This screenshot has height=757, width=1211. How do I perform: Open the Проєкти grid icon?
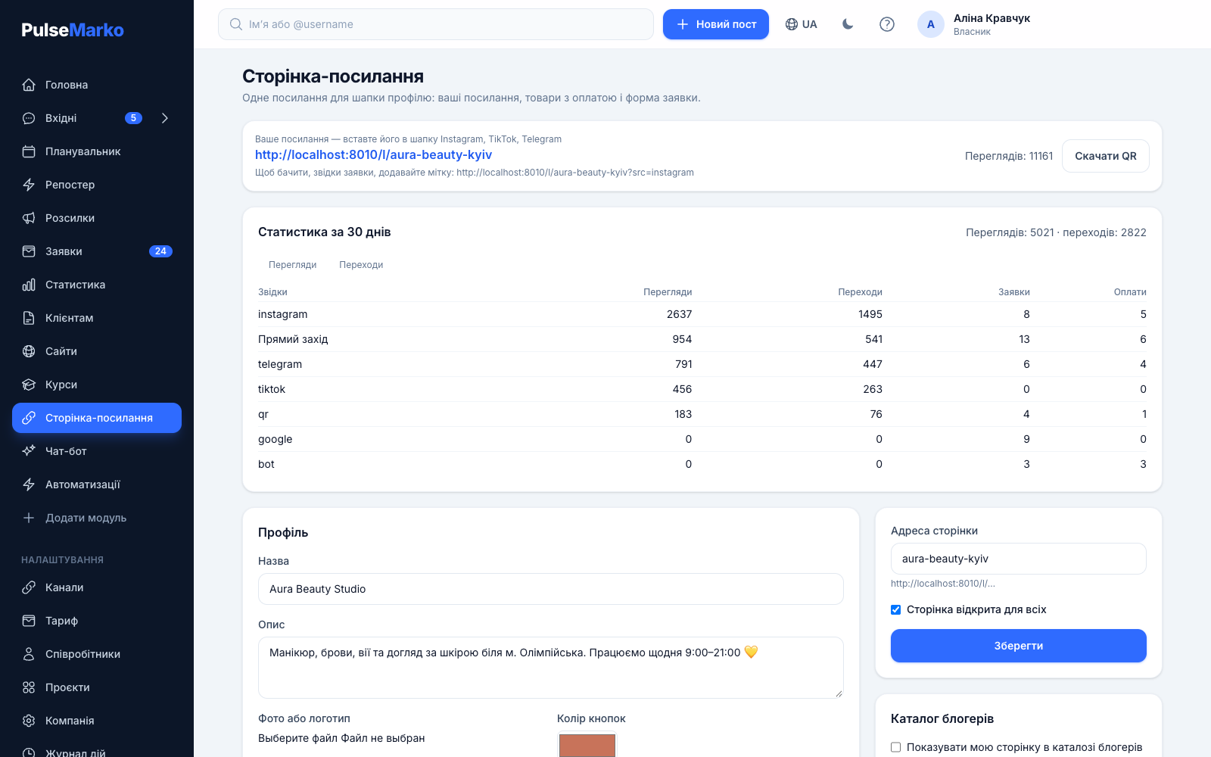tap(29, 687)
